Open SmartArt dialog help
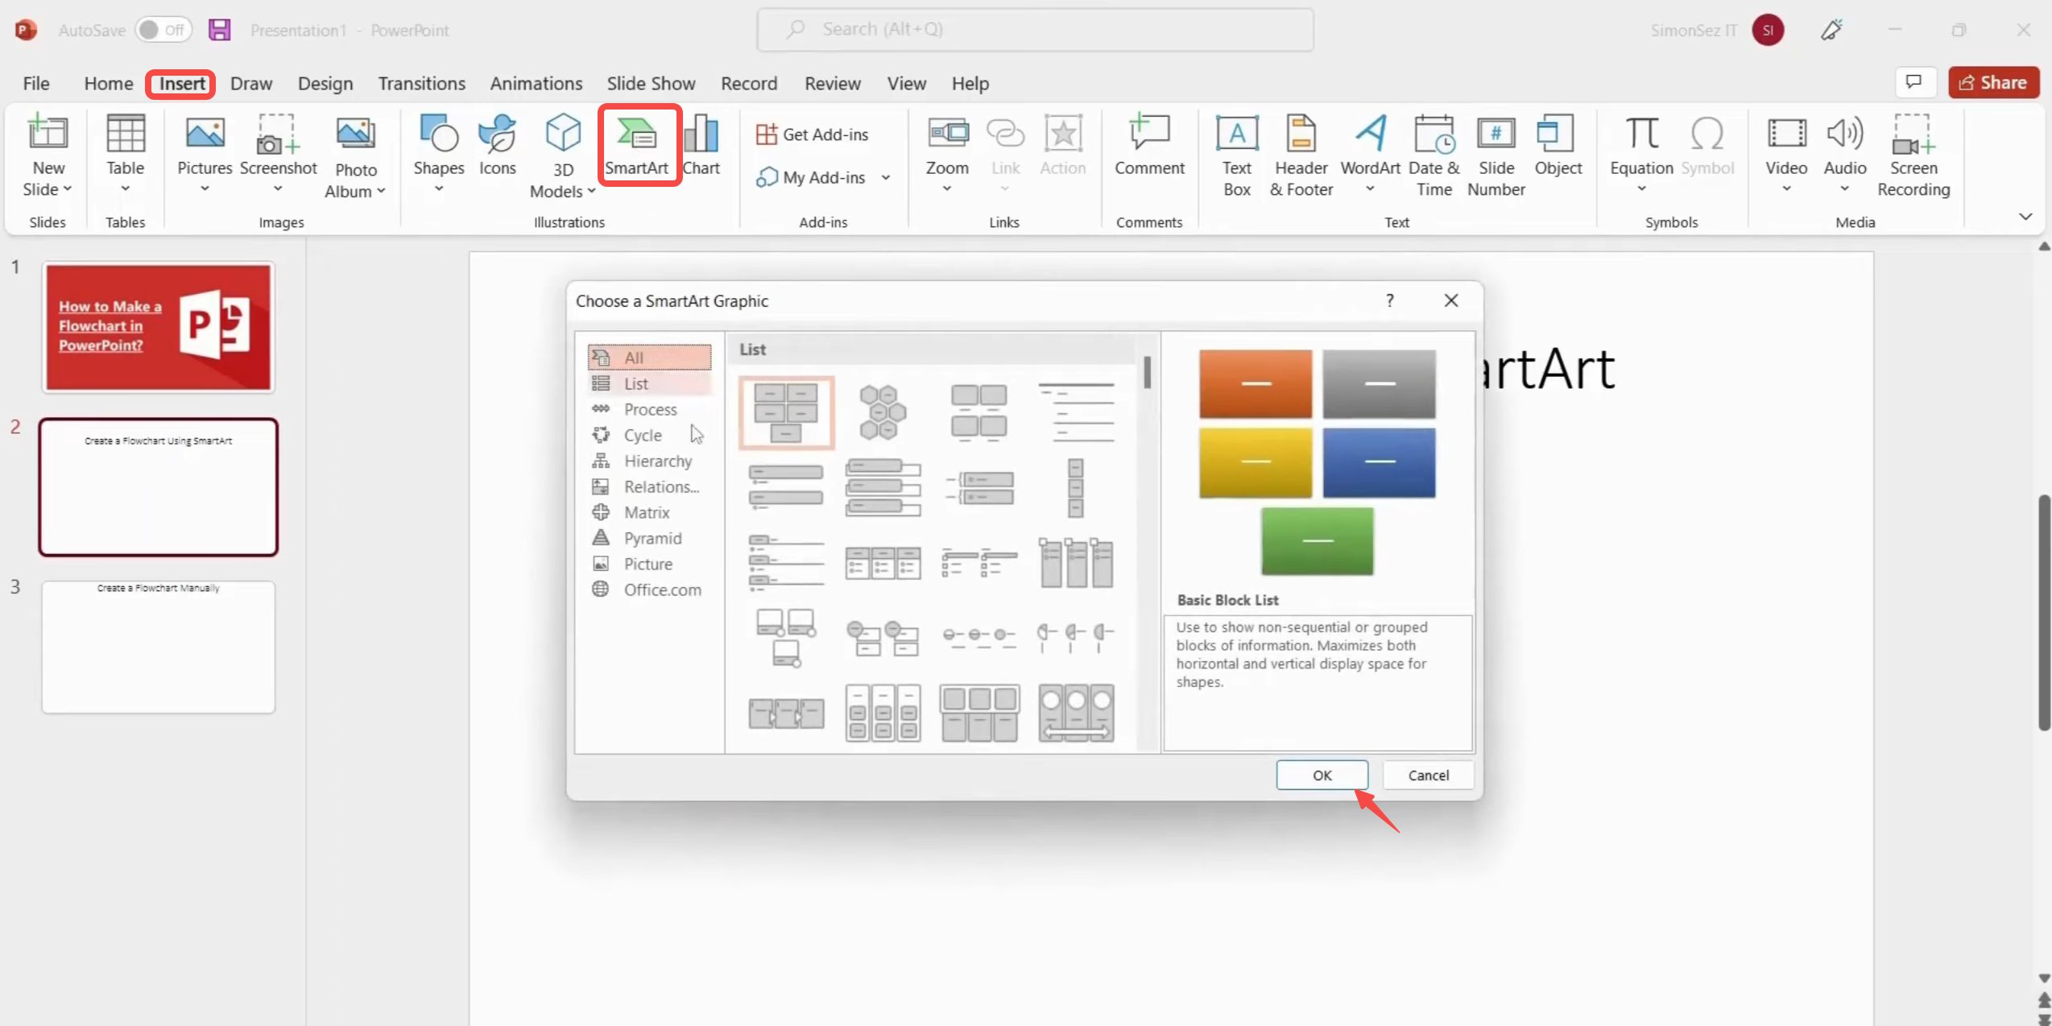This screenshot has height=1026, width=2052. [x=1389, y=300]
